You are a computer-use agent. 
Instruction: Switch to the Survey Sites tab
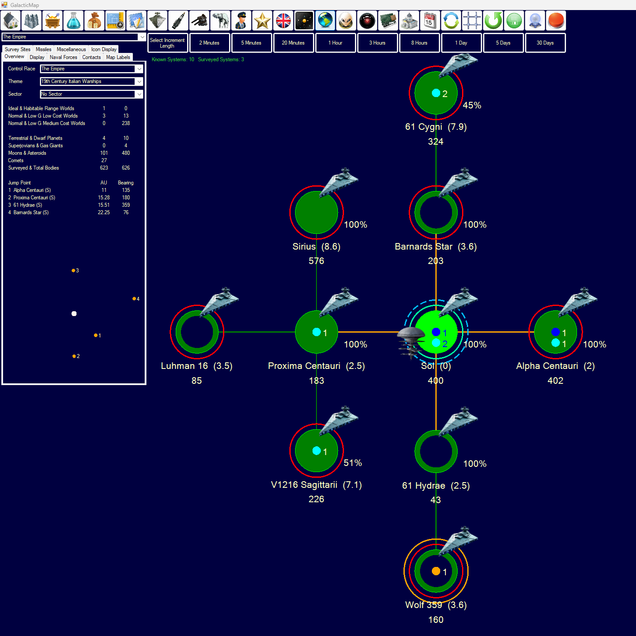(17, 49)
